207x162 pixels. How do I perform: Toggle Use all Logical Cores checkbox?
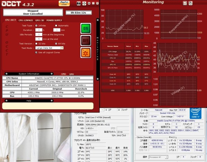(x=36, y=52)
